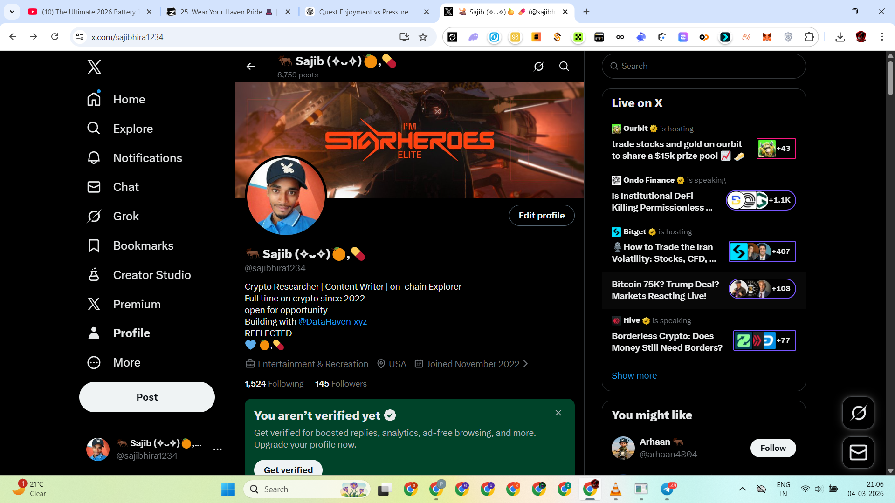
Task: Open the Bitcoin 75K live space
Action: tap(704, 290)
